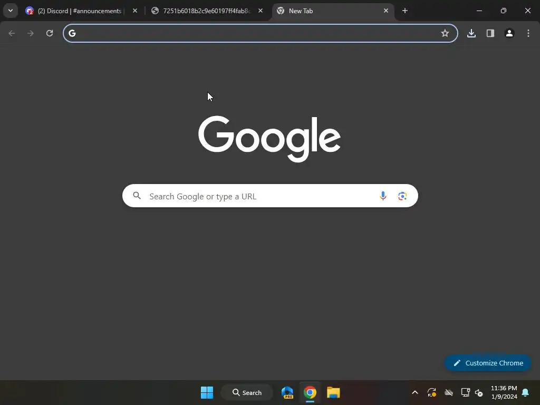Open the taskbar Search box
Image resolution: width=540 pixels, height=405 pixels.
pyautogui.click(x=247, y=392)
